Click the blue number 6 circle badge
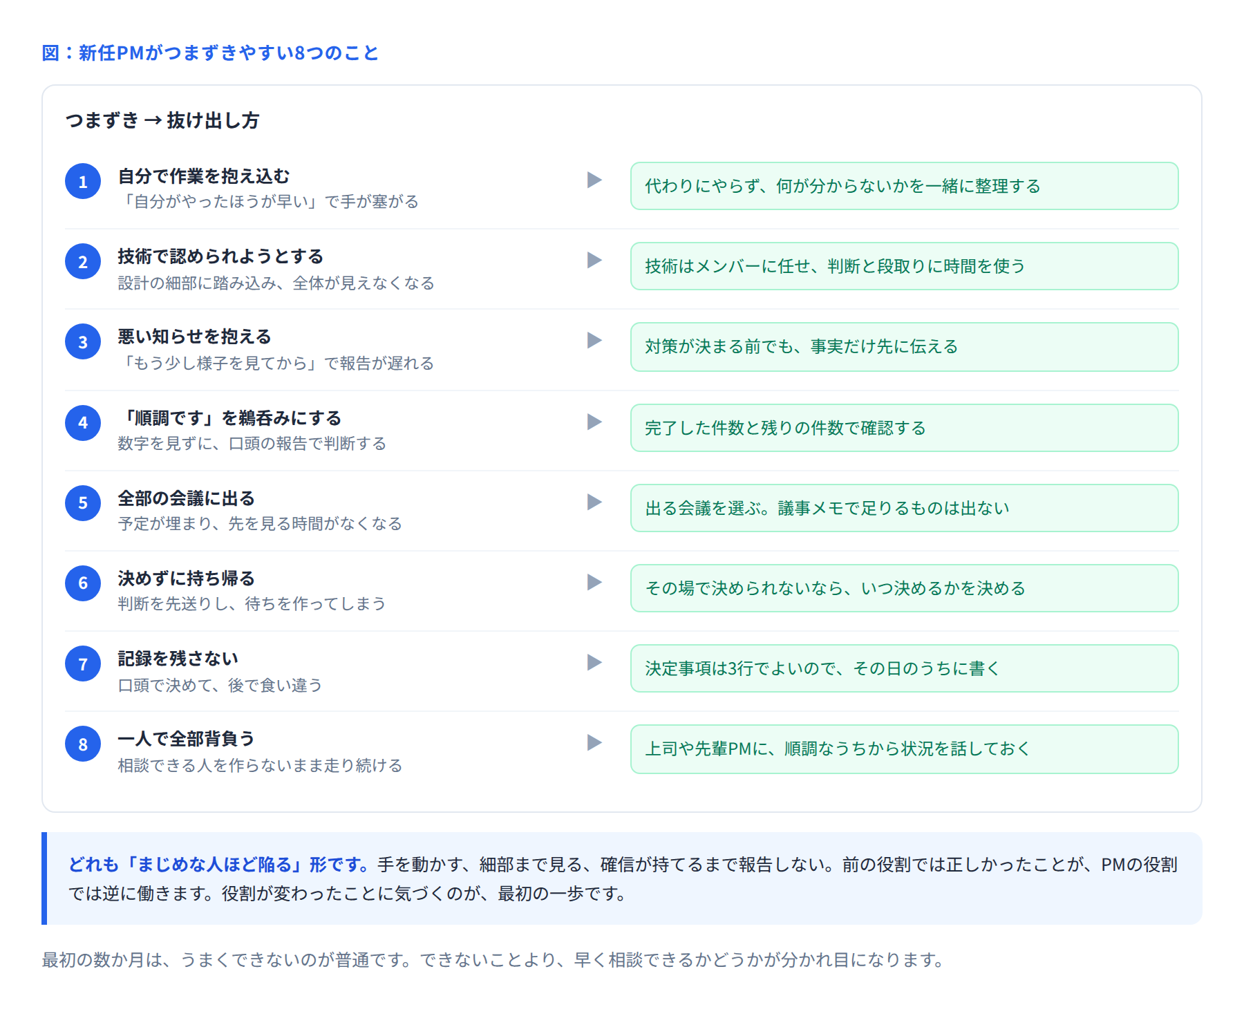Image resolution: width=1244 pixels, height=1016 pixels. point(83,583)
